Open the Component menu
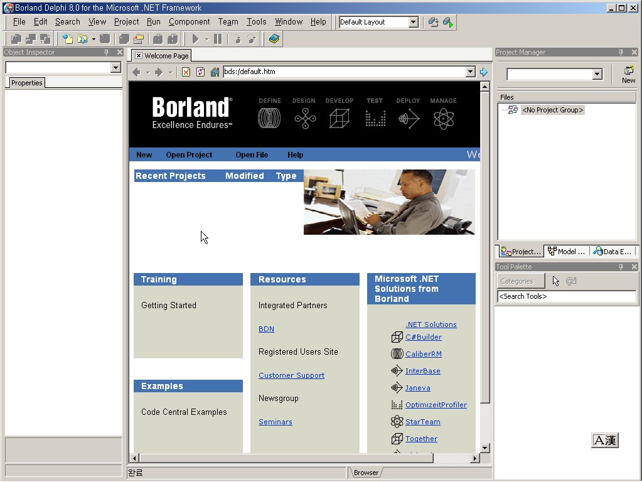The image size is (642, 482). click(x=189, y=22)
